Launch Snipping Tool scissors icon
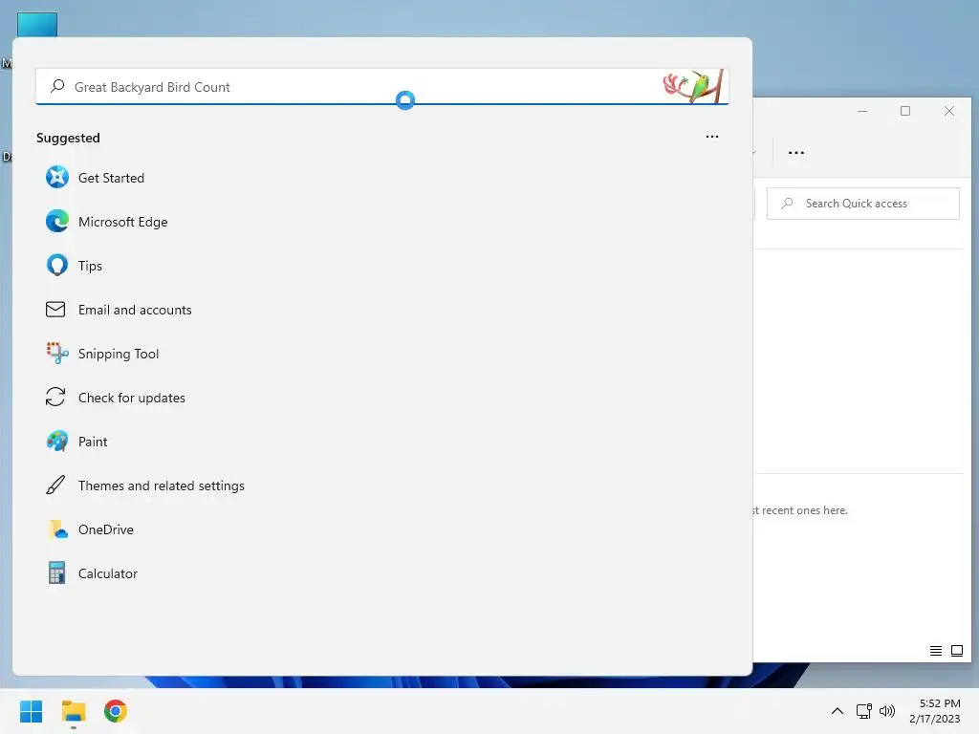The height and width of the screenshot is (734, 979). (56, 354)
